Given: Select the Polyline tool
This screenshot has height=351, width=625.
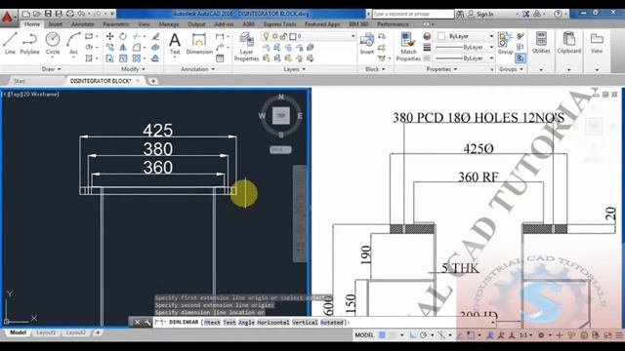Looking at the screenshot, I should [x=29, y=43].
